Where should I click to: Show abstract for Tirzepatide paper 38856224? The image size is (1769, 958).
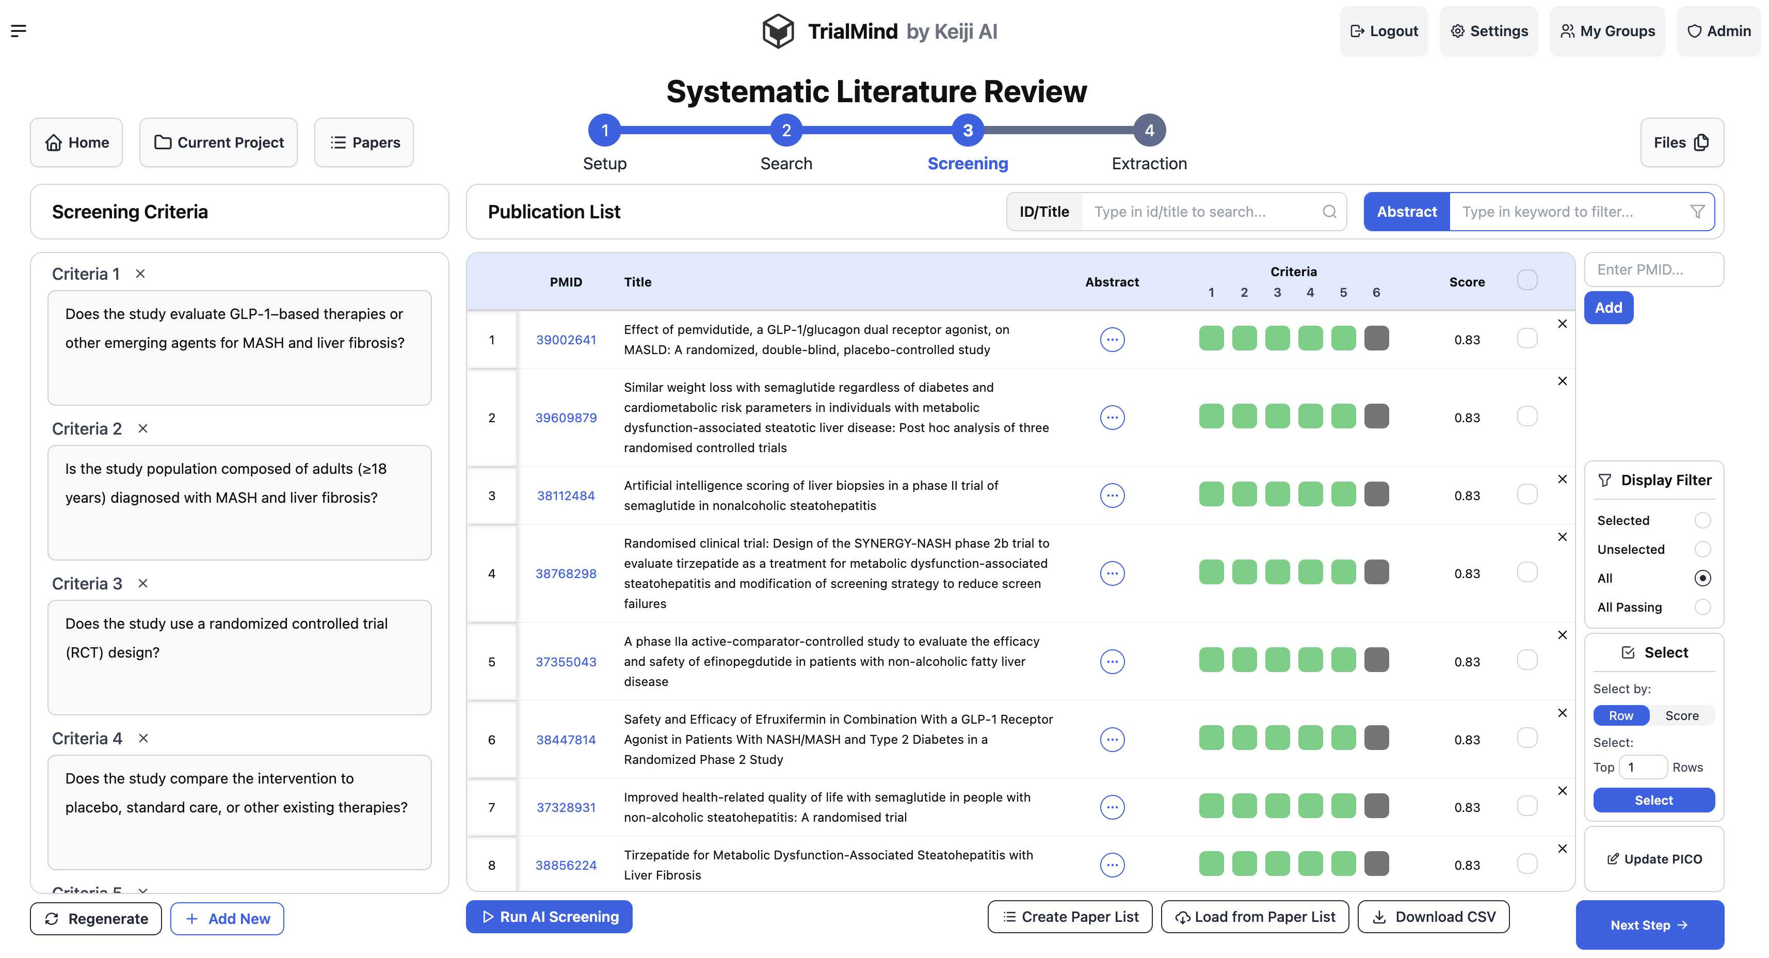click(1112, 865)
